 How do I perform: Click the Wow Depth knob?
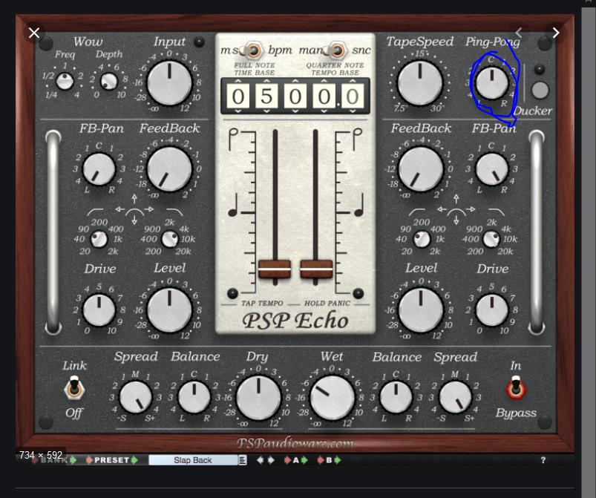click(x=109, y=81)
